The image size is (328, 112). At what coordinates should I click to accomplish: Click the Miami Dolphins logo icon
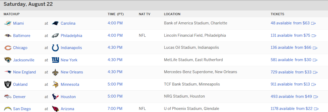(8, 23)
